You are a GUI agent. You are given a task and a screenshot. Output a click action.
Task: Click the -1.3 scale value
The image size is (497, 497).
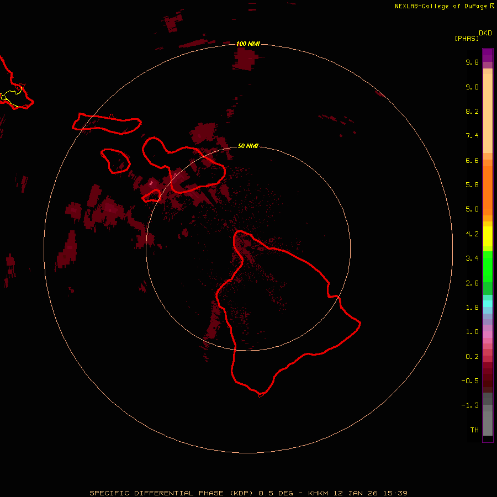[470, 405]
